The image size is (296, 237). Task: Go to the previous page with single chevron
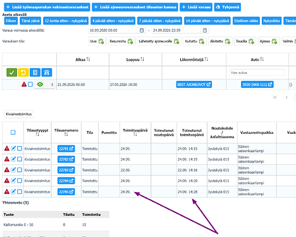[x=287, y=97]
